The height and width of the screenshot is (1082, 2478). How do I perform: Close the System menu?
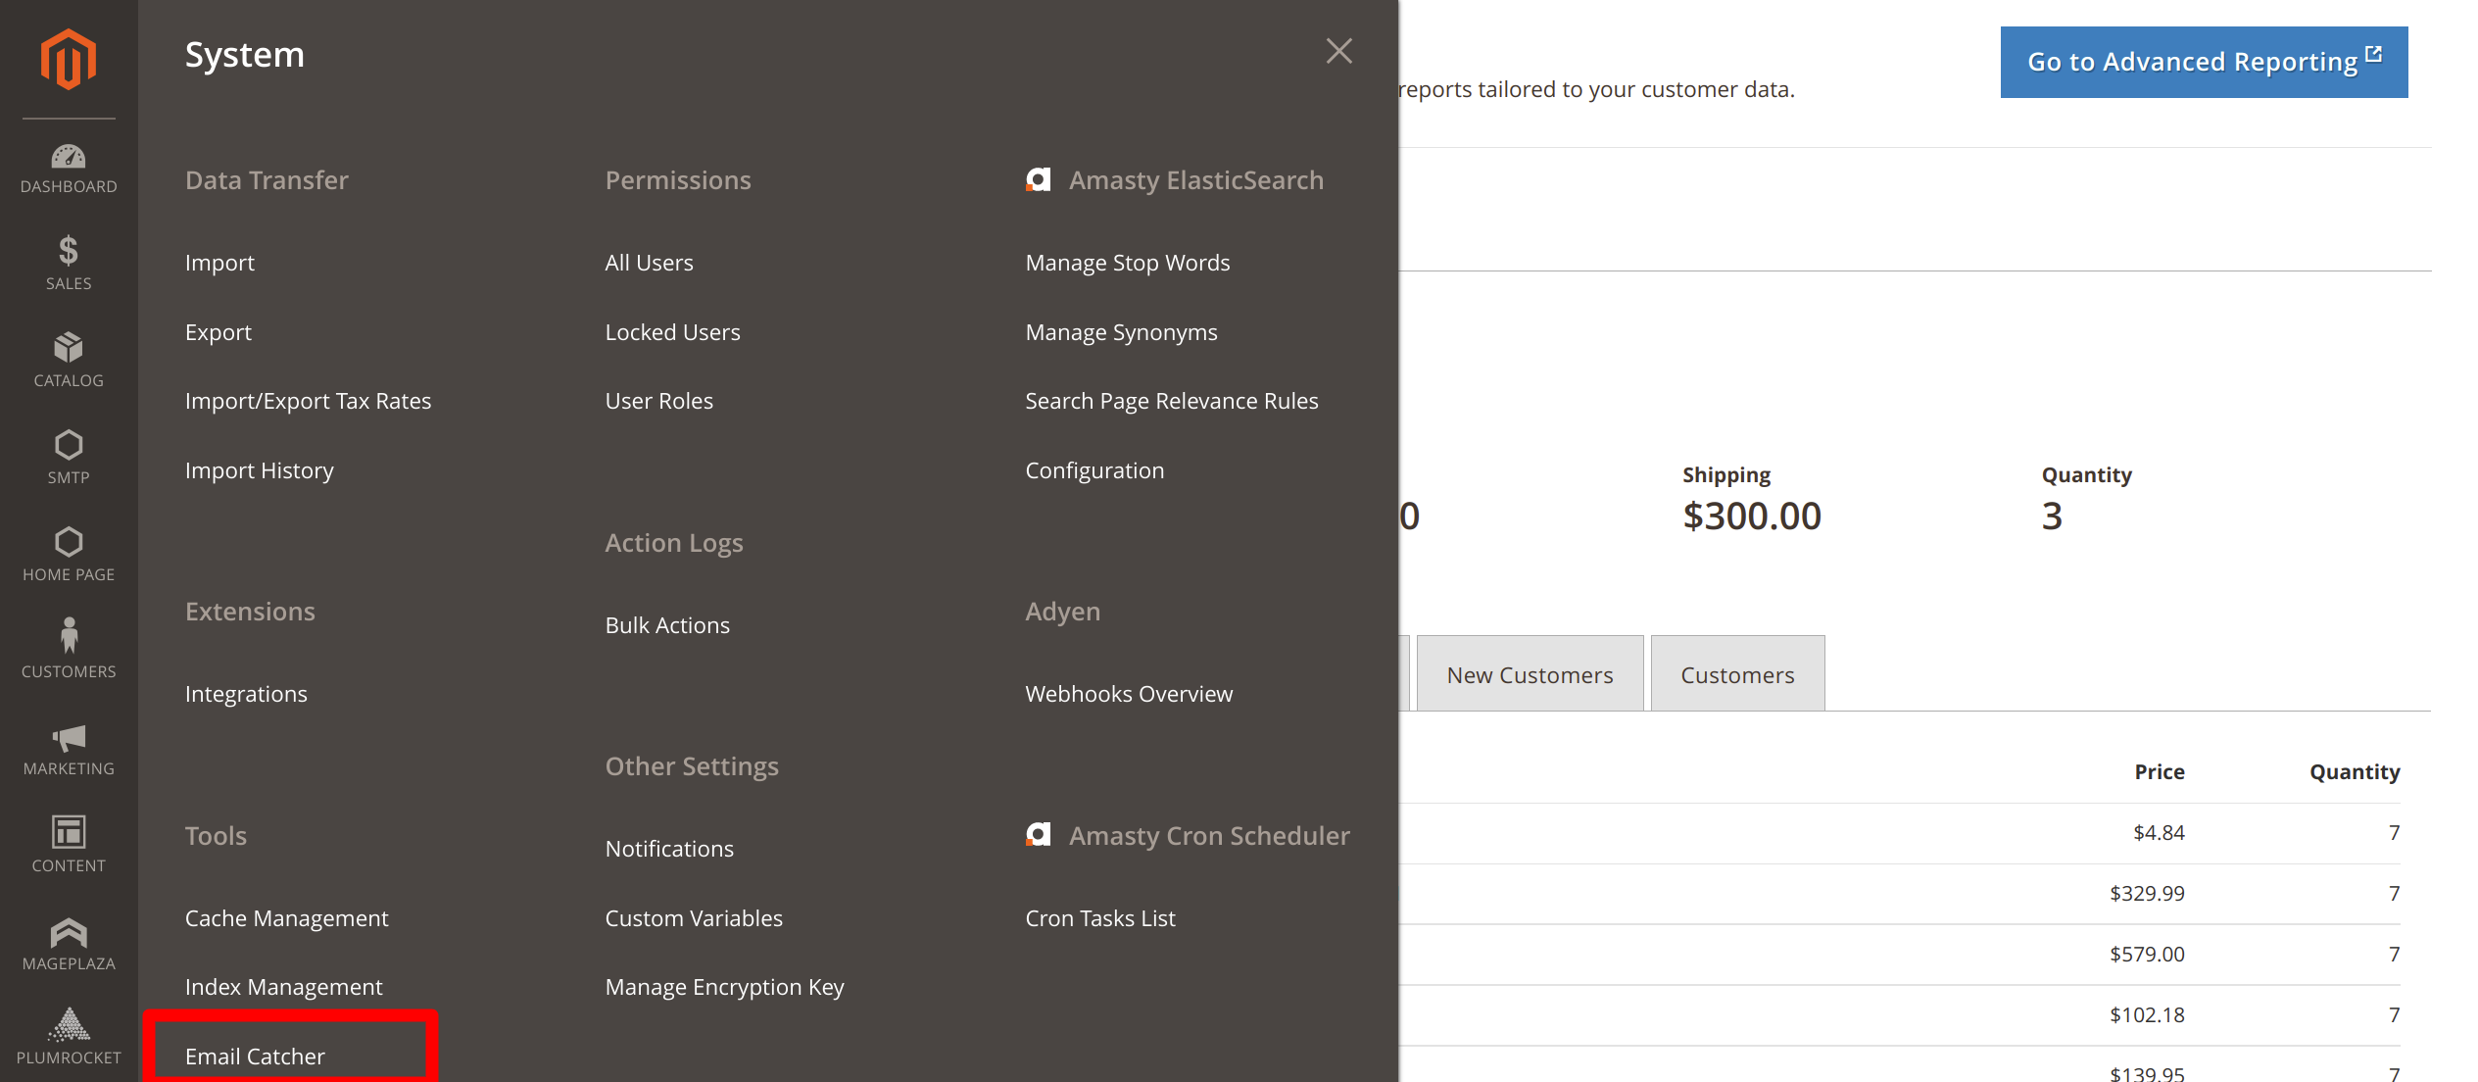tap(1338, 51)
